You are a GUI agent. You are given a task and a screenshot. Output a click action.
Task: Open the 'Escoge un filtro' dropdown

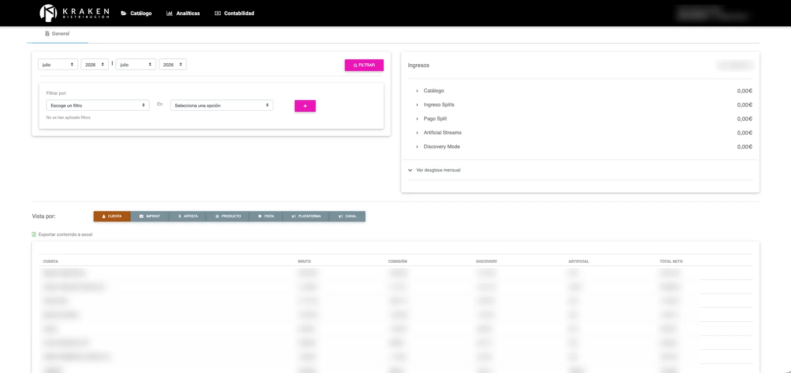pos(98,105)
